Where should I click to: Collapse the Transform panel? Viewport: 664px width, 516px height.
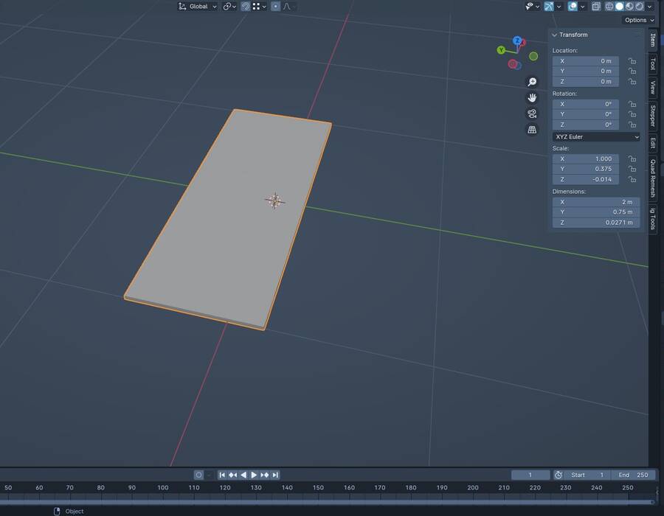click(554, 35)
